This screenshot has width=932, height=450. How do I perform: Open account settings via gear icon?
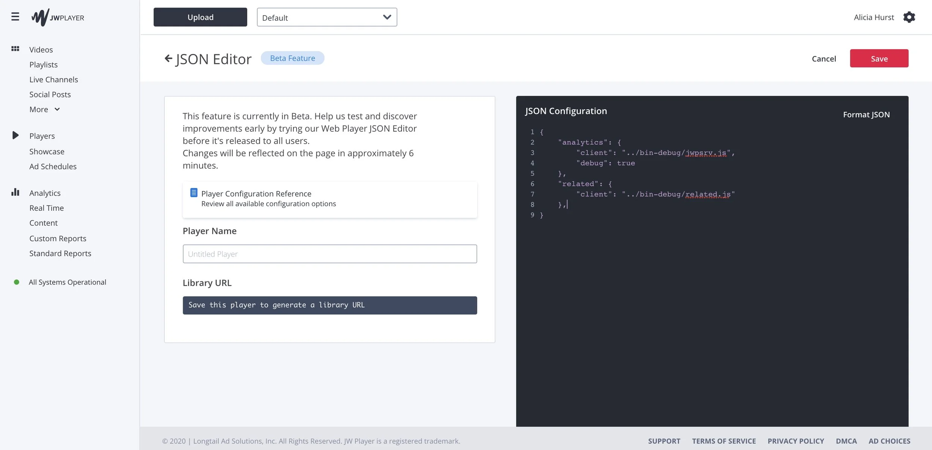(910, 17)
